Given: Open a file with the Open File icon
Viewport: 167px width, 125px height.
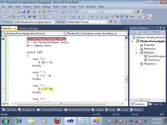Looking at the screenshot, I should (x=19, y=11).
